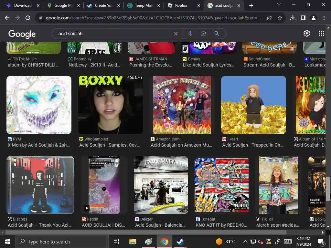Go back to the previous page

click(x=7, y=18)
